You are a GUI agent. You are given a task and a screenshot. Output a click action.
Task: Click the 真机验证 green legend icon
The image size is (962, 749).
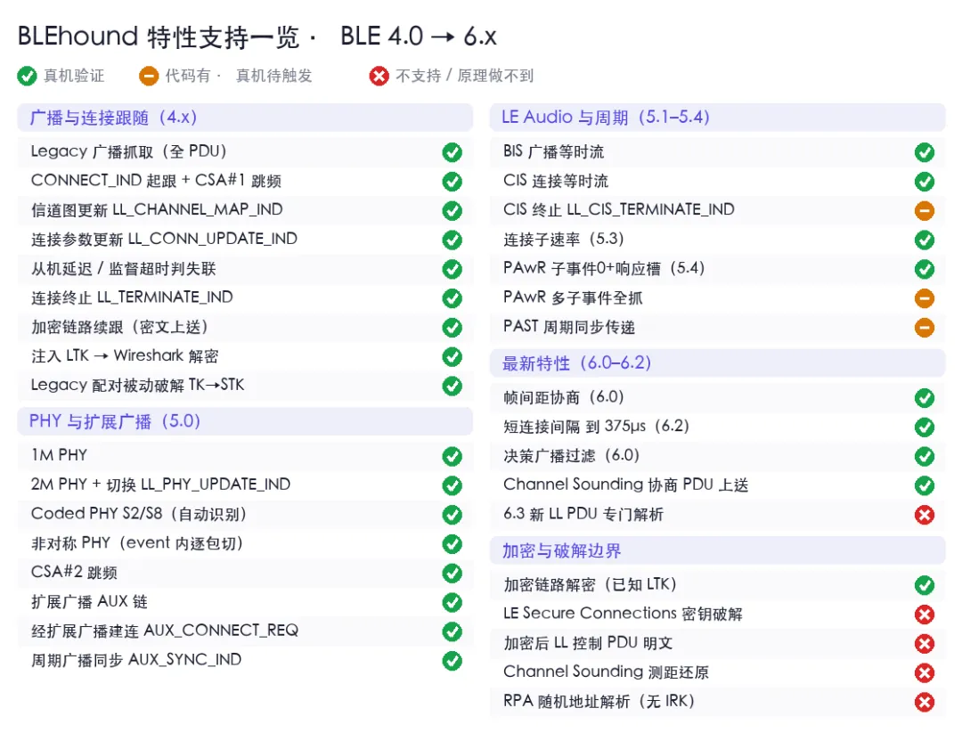click(x=27, y=76)
